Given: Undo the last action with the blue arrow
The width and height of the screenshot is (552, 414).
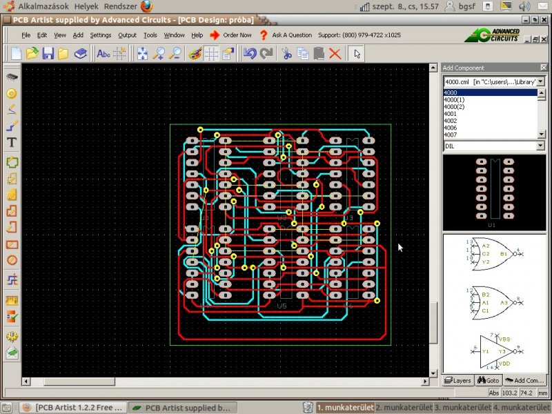Looking at the screenshot, I should click(250, 54).
